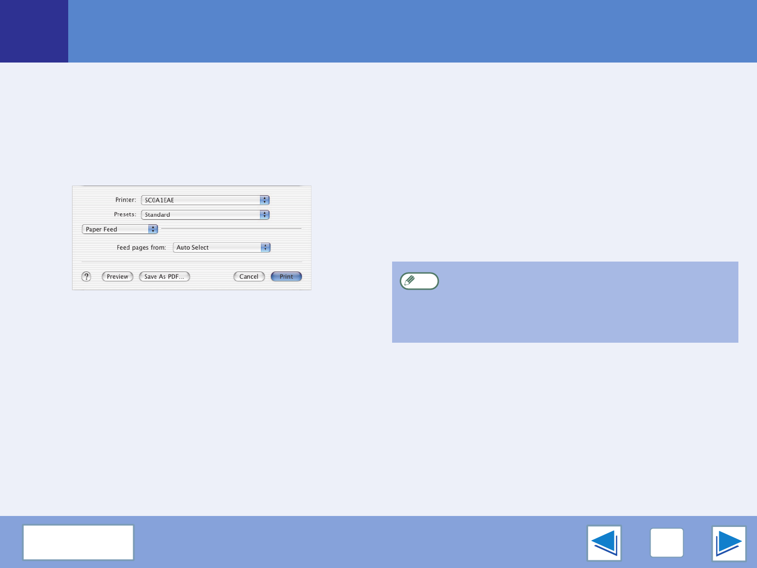Click the question mark help button
Viewport: 757px width, 568px height.
(86, 276)
